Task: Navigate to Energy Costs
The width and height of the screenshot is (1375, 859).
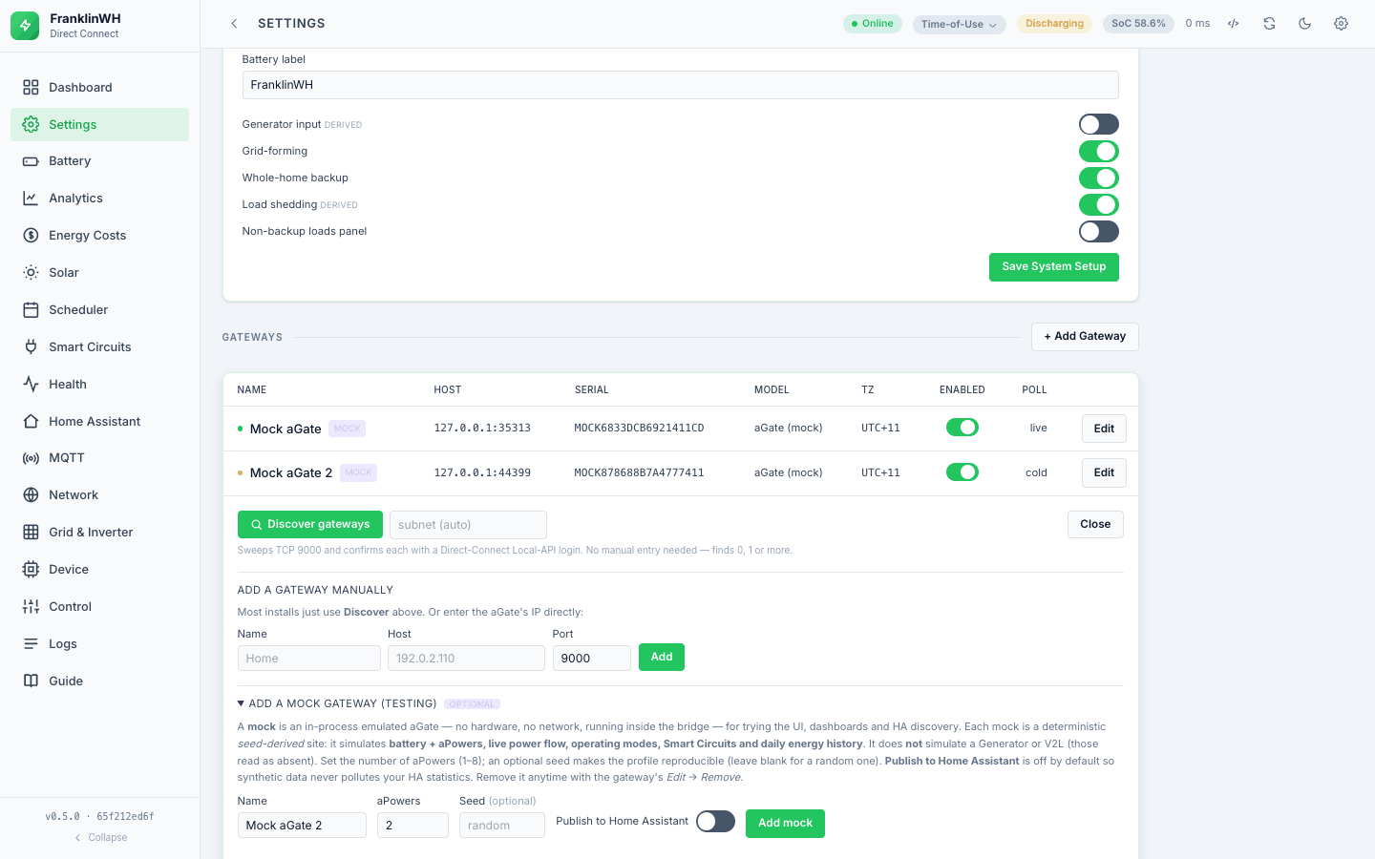Action: click(99, 235)
